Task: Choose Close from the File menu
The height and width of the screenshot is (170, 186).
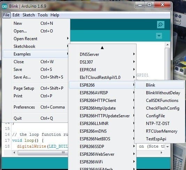Action: (x=36, y=62)
